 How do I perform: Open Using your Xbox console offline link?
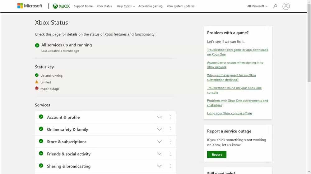229,113
